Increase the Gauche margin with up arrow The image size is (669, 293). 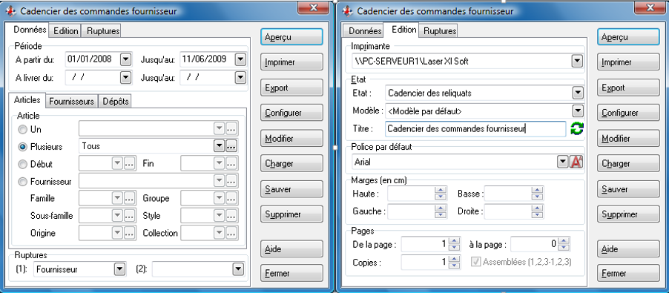pyautogui.click(x=440, y=208)
